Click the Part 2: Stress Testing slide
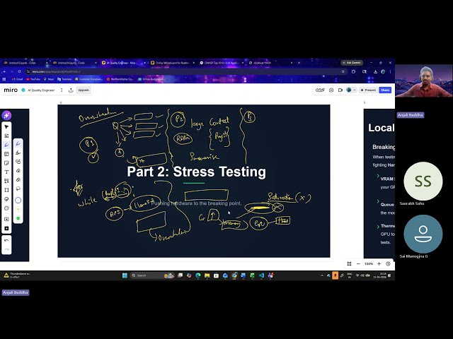The height and width of the screenshot is (339, 453). (x=194, y=181)
